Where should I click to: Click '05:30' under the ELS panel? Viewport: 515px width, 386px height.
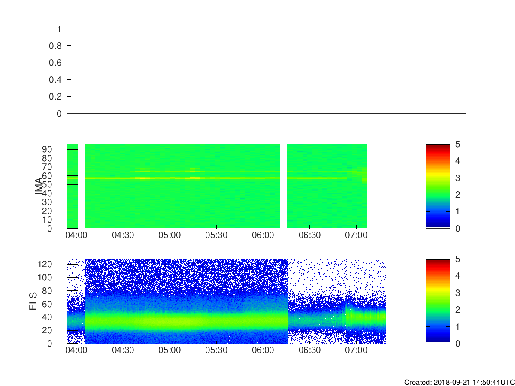click(x=216, y=350)
